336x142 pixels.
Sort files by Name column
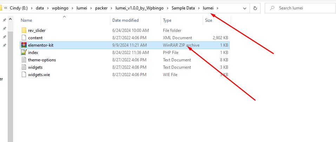[x=27, y=20]
